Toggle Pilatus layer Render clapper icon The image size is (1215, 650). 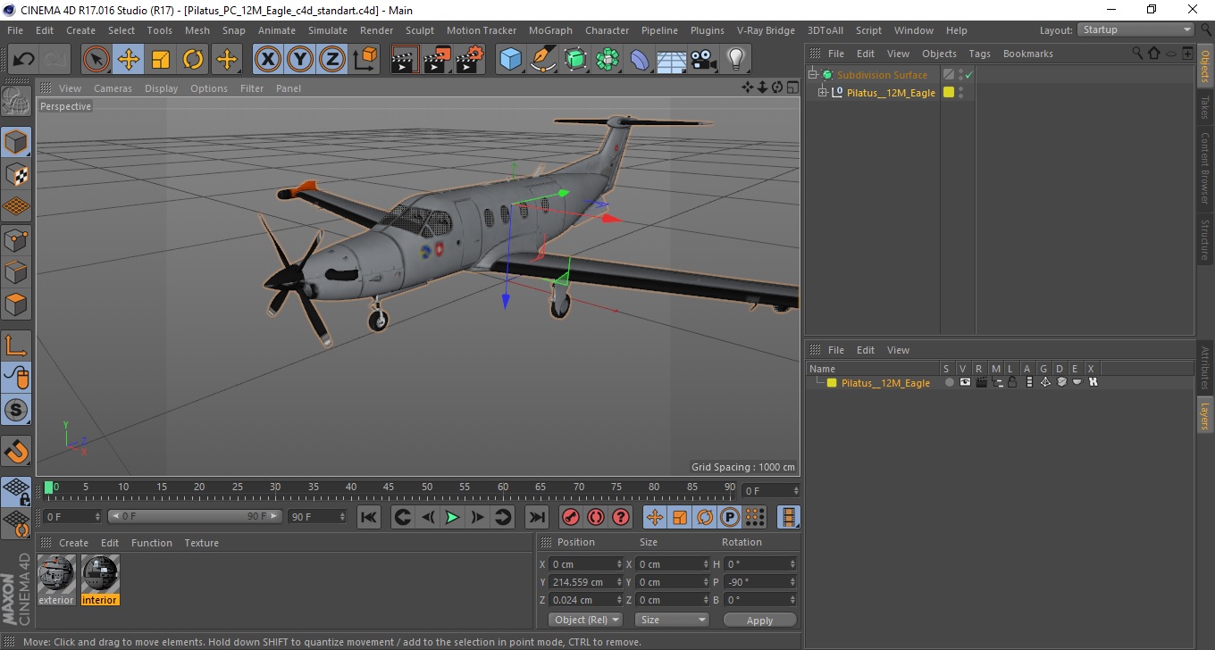981,382
